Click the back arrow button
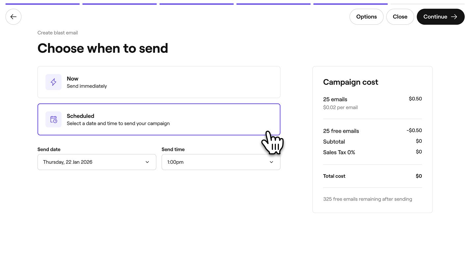This screenshot has width=474, height=263. pos(13,17)
